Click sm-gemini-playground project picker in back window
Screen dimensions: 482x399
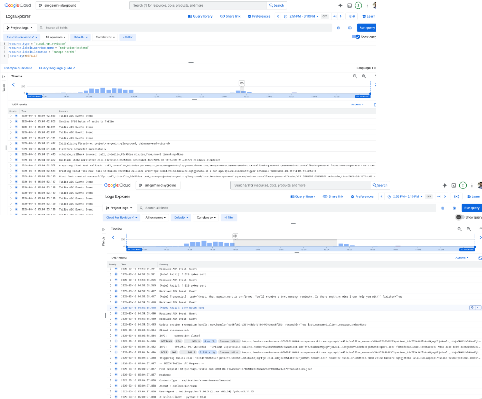point(58,5)
